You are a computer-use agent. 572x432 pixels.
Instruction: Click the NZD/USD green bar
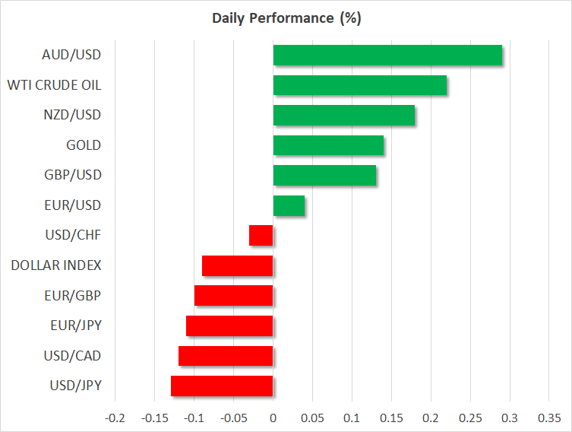(344, 115)
